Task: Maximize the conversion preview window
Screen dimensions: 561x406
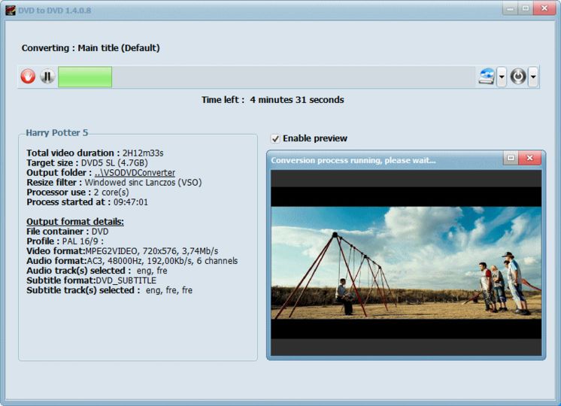Action: click(x=511, y=158)
